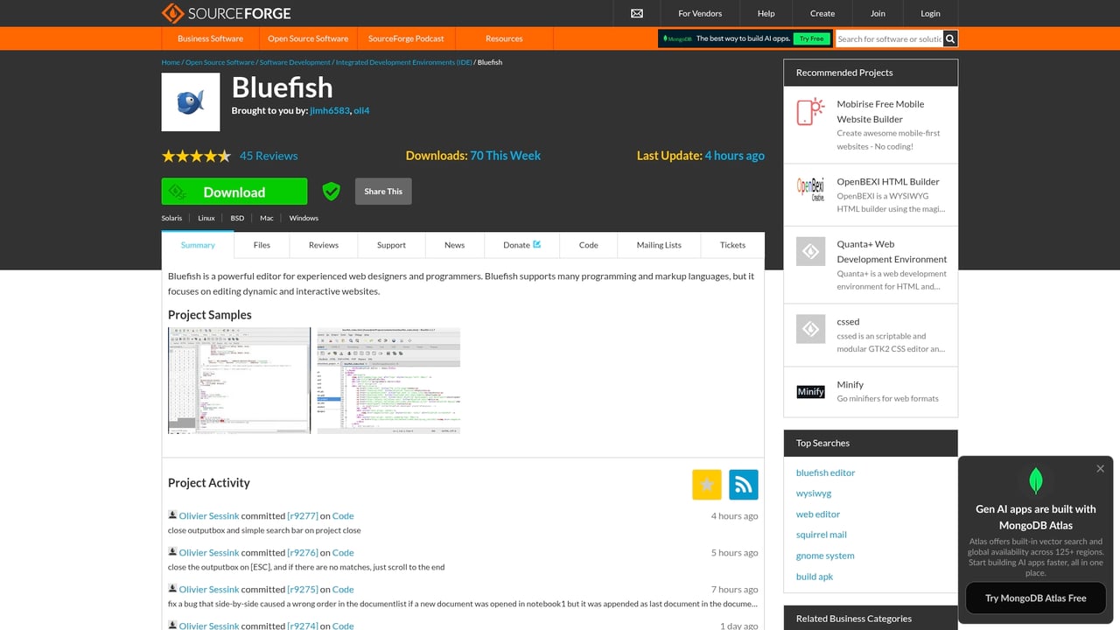Switch to the Files tab
This screenshot has height=630, width=1120.
tap(262, 245)
